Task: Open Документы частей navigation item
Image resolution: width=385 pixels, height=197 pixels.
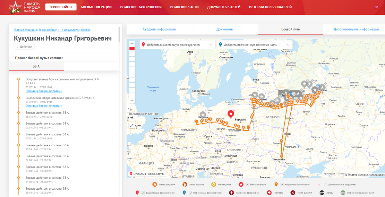Action: 224,7
